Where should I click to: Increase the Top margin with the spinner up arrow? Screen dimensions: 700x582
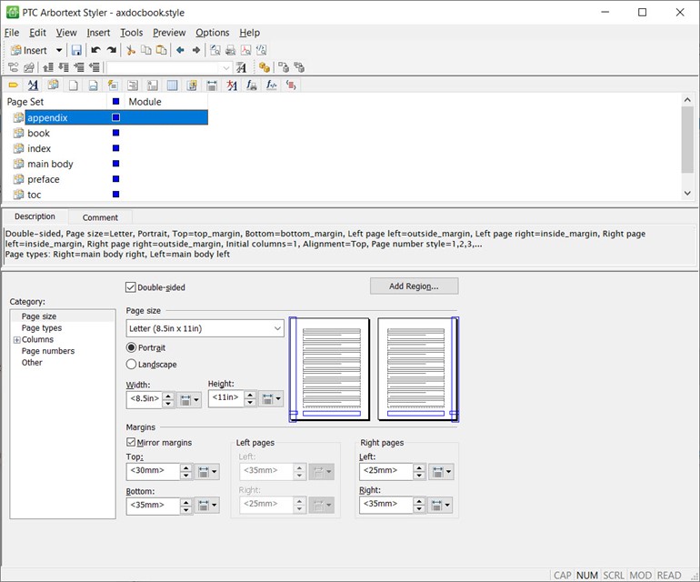(x=186, y=467)
